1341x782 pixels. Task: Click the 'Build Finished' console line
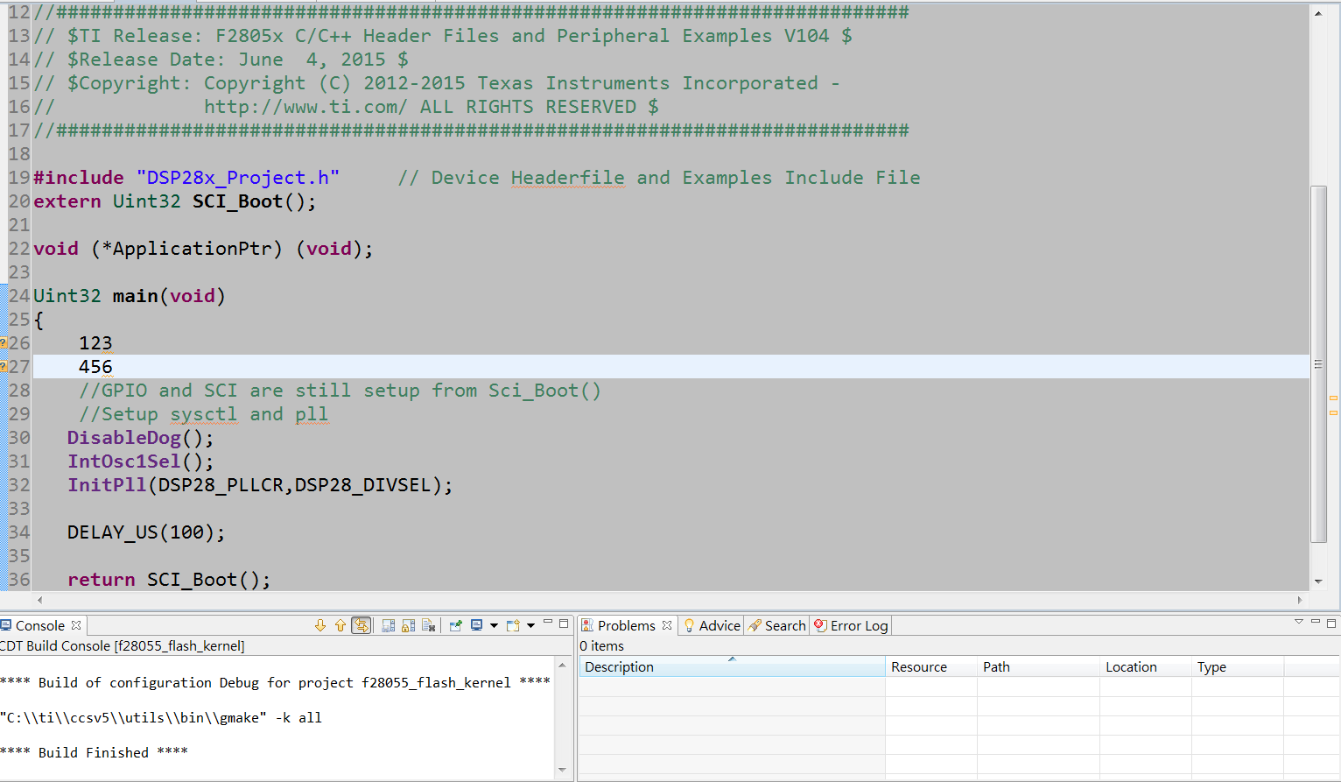[94, 752]
